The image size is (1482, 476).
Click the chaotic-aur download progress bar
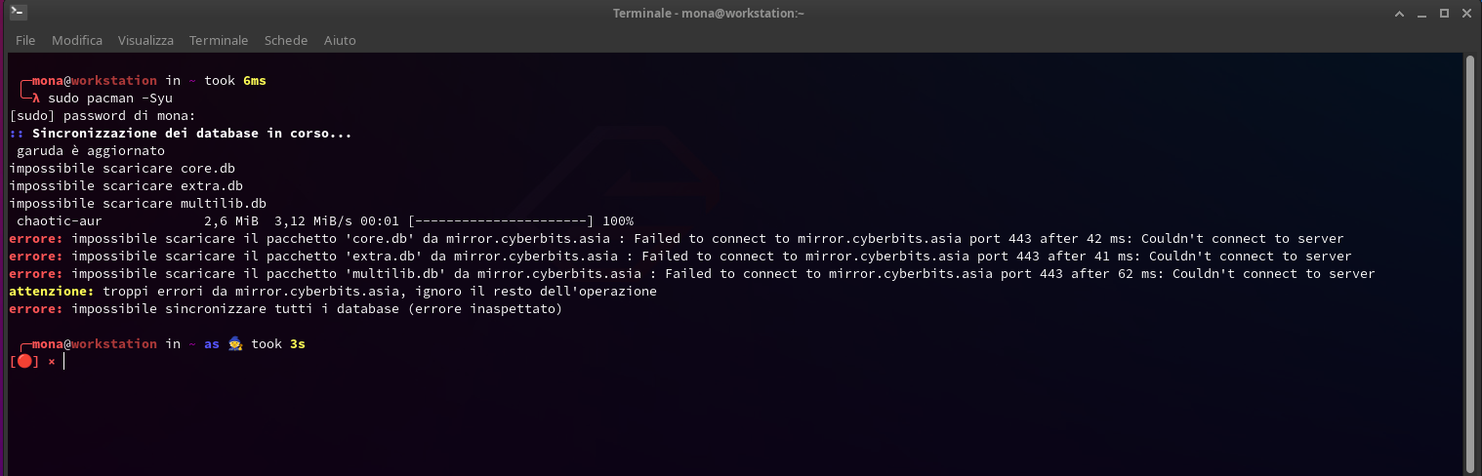pos(501,220)
